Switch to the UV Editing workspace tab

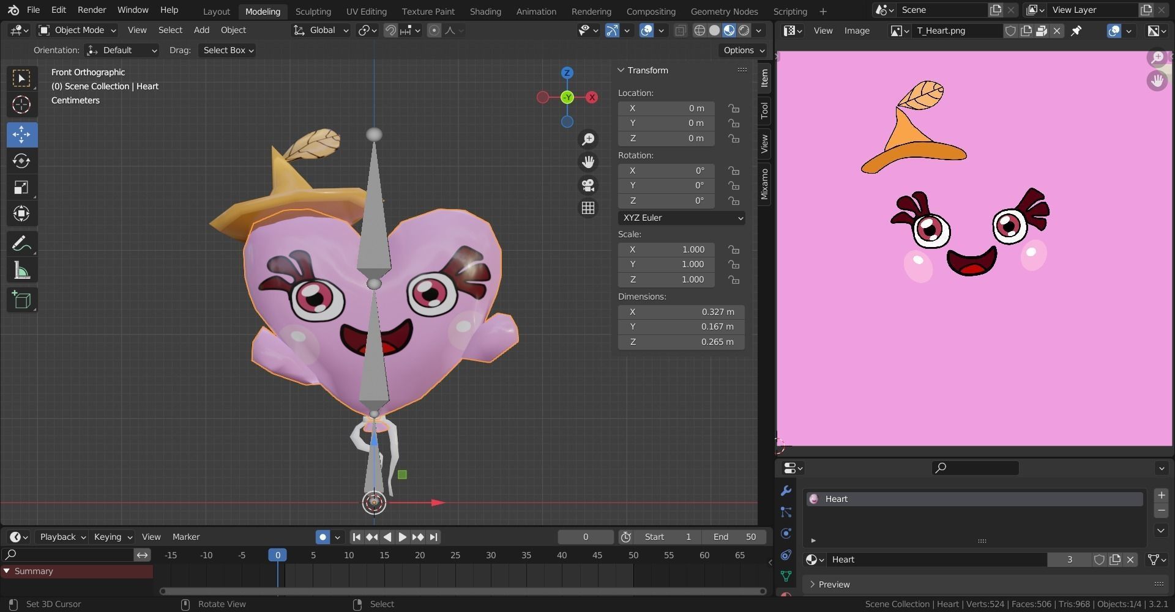(366, 11)
